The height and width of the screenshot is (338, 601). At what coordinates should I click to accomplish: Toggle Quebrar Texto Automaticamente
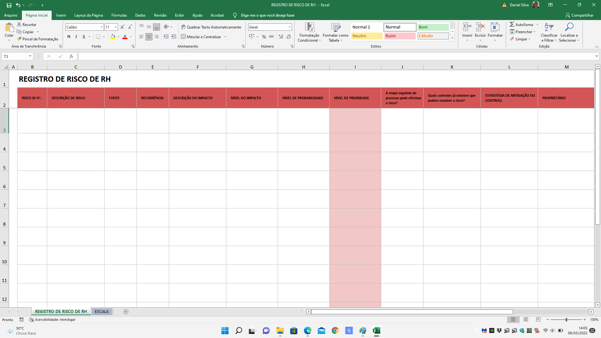(211, 27)
